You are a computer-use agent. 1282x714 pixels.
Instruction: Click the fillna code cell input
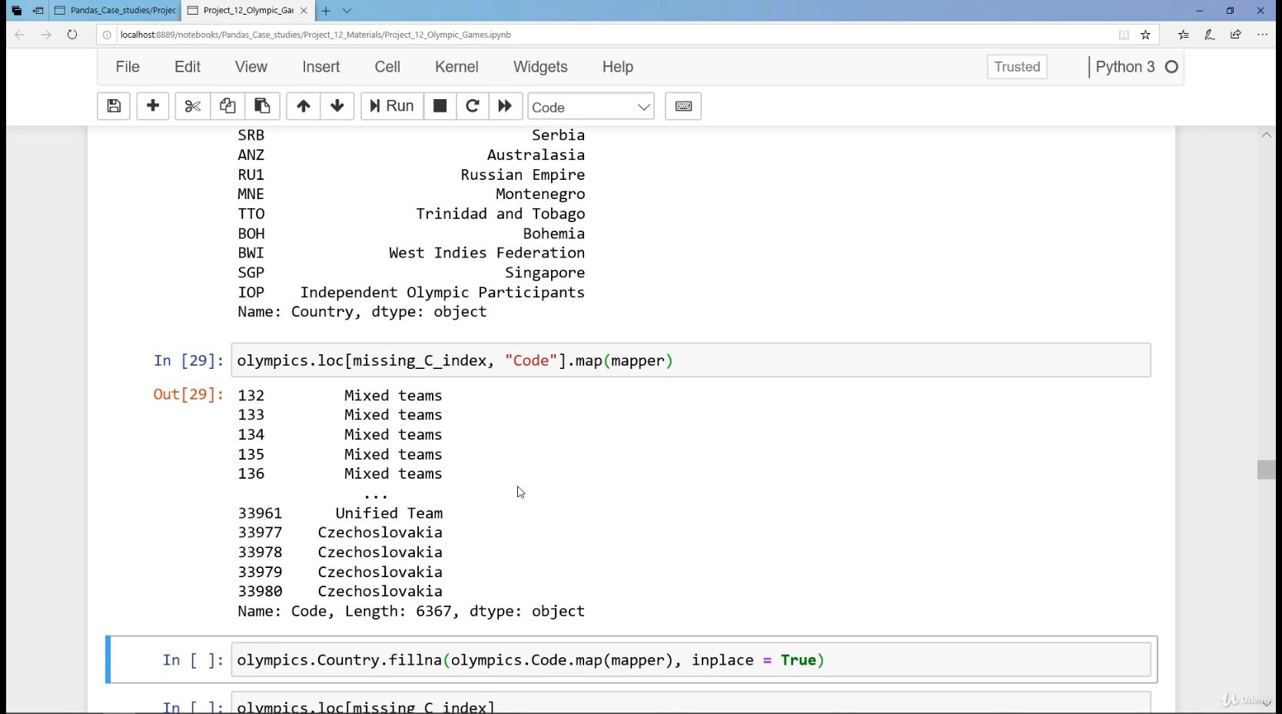pos(691,660)
